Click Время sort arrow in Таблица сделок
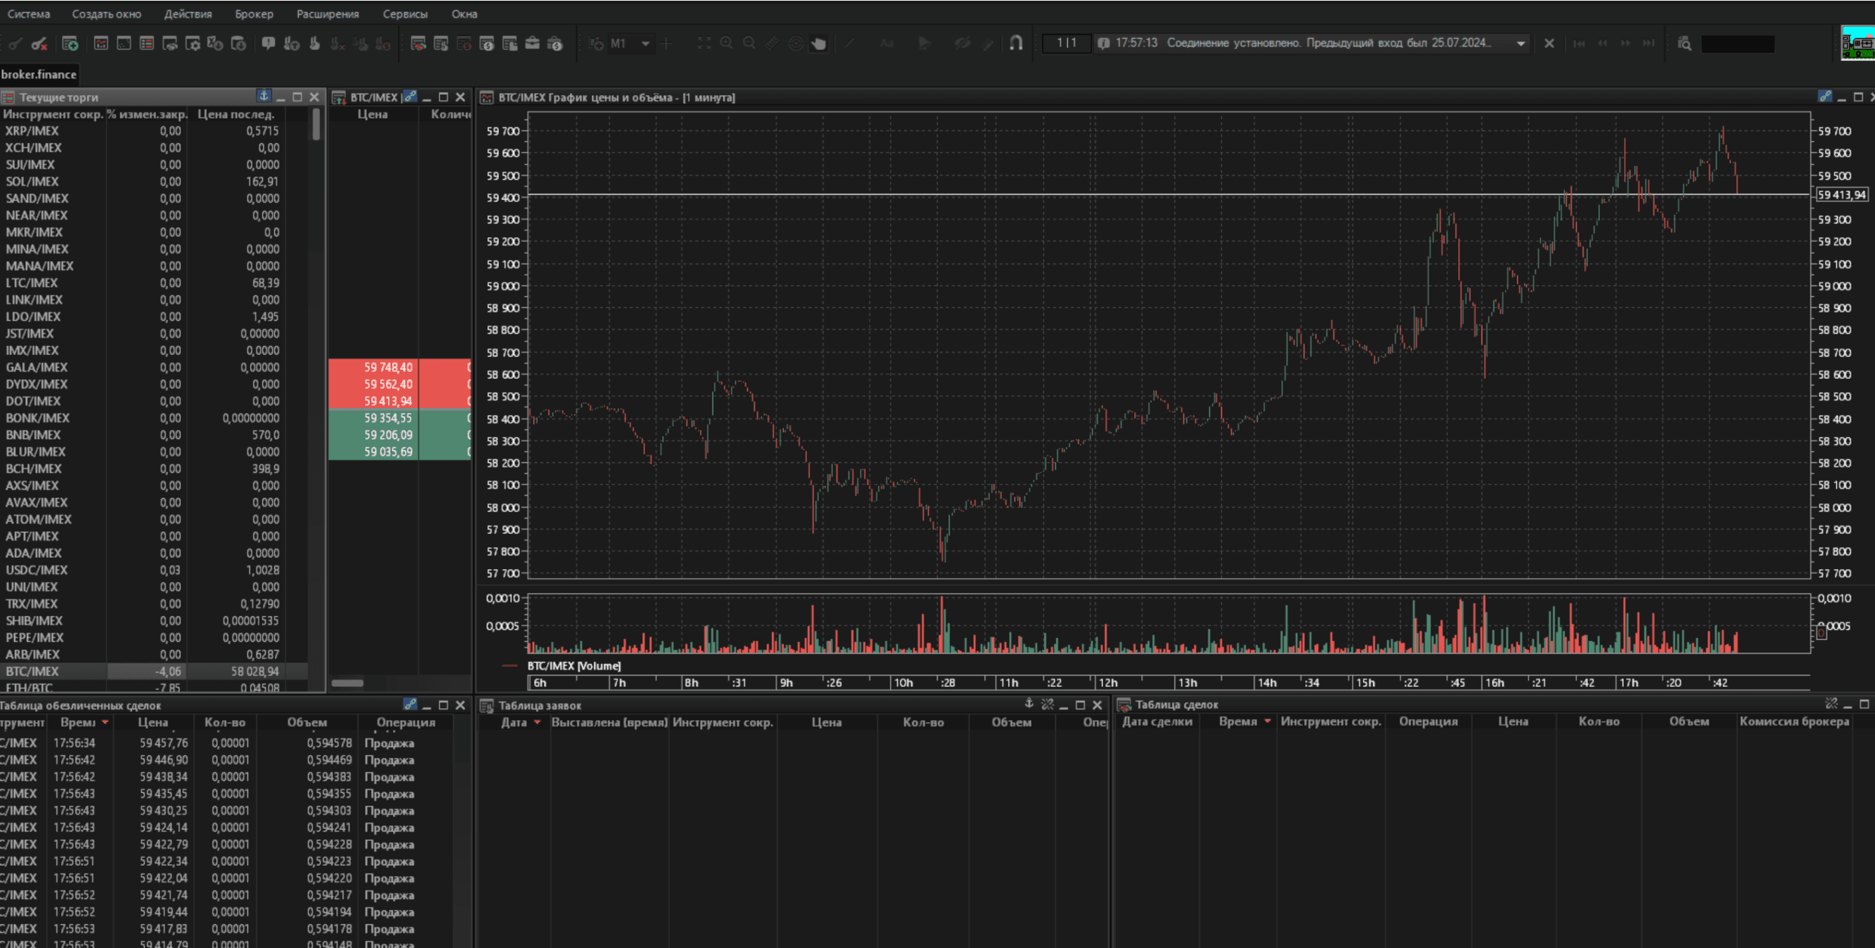This screenshot has height=948, width=1875. pyautogui.click(x=1267, y=721)
